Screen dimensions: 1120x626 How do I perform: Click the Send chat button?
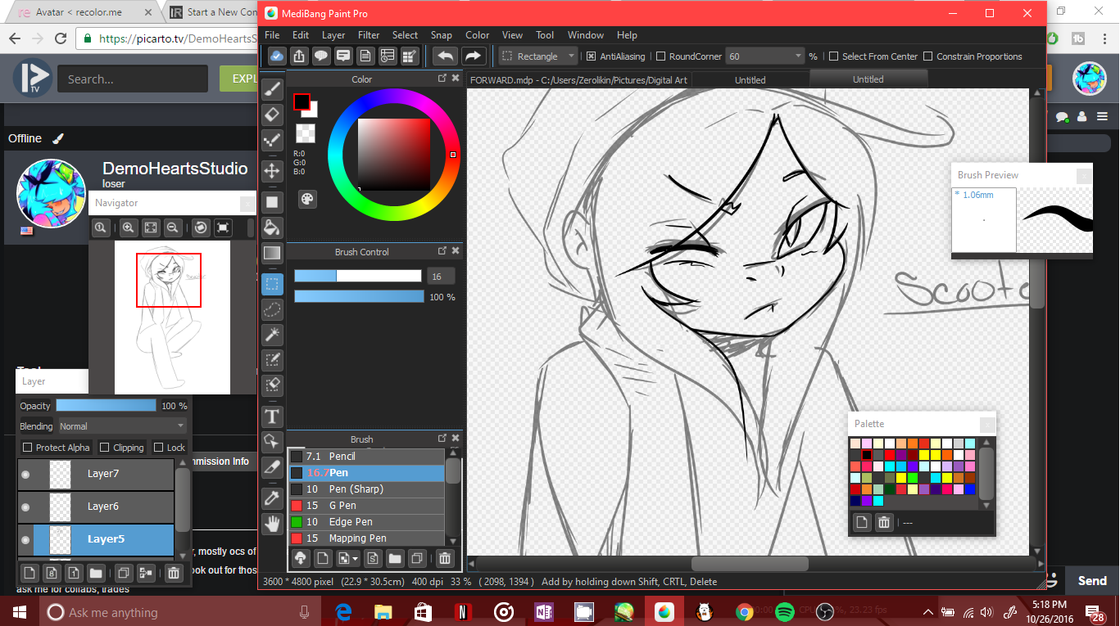click(x=1091, y=580)
